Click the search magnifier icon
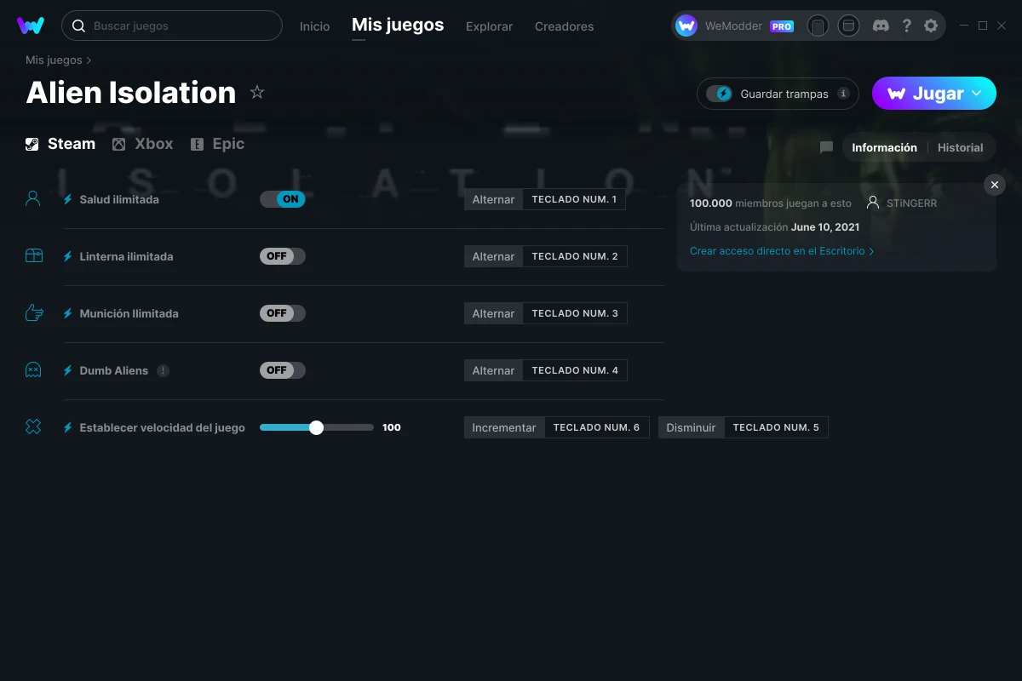Viewport: 1022px width, 681px height. tap(78, 26)
